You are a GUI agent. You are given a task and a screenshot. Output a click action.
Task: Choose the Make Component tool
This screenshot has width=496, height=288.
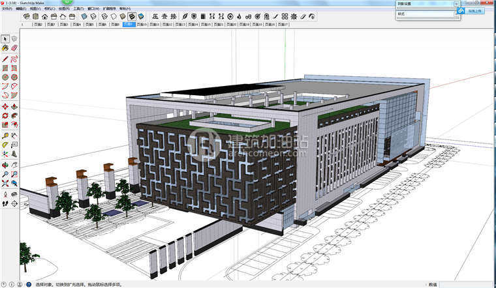[14, 39]
